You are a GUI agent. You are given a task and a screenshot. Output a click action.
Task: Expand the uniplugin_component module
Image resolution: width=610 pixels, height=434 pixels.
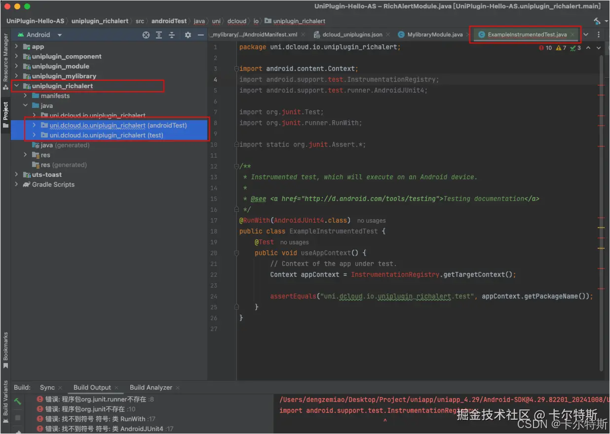(x=16, y=56)
